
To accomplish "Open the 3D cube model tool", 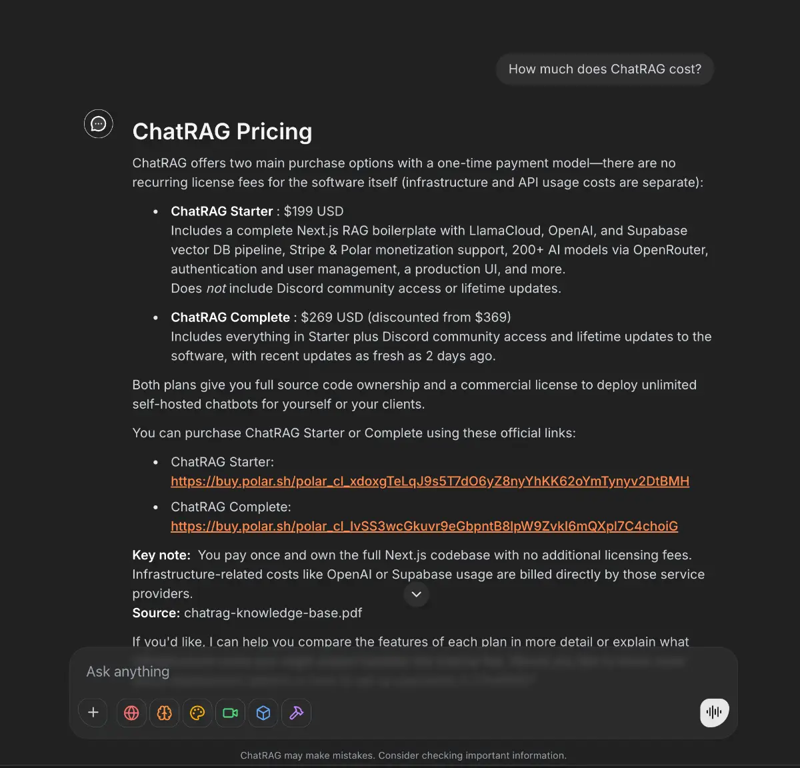I will point(263,713).
